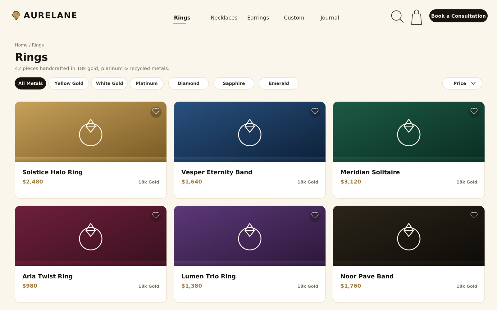Open the Meridian Solitaire image

(x=409, y=132)
